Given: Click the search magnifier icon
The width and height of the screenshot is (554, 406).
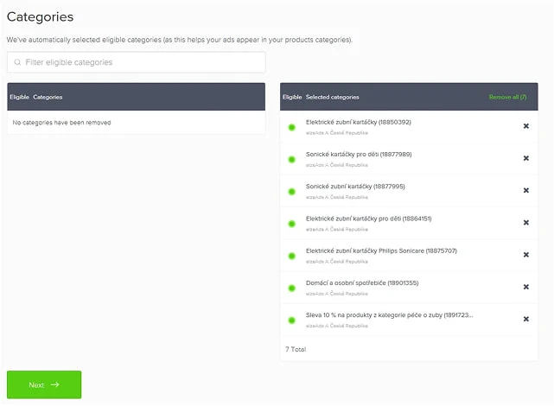Looking at the screenshot, I should point(17,62).
